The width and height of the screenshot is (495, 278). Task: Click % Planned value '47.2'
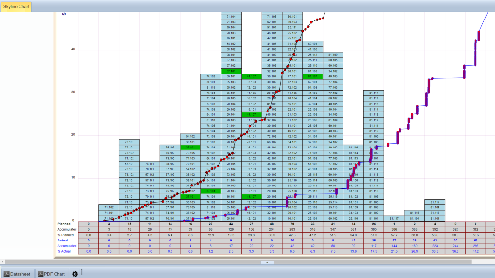tap(312, 235)
